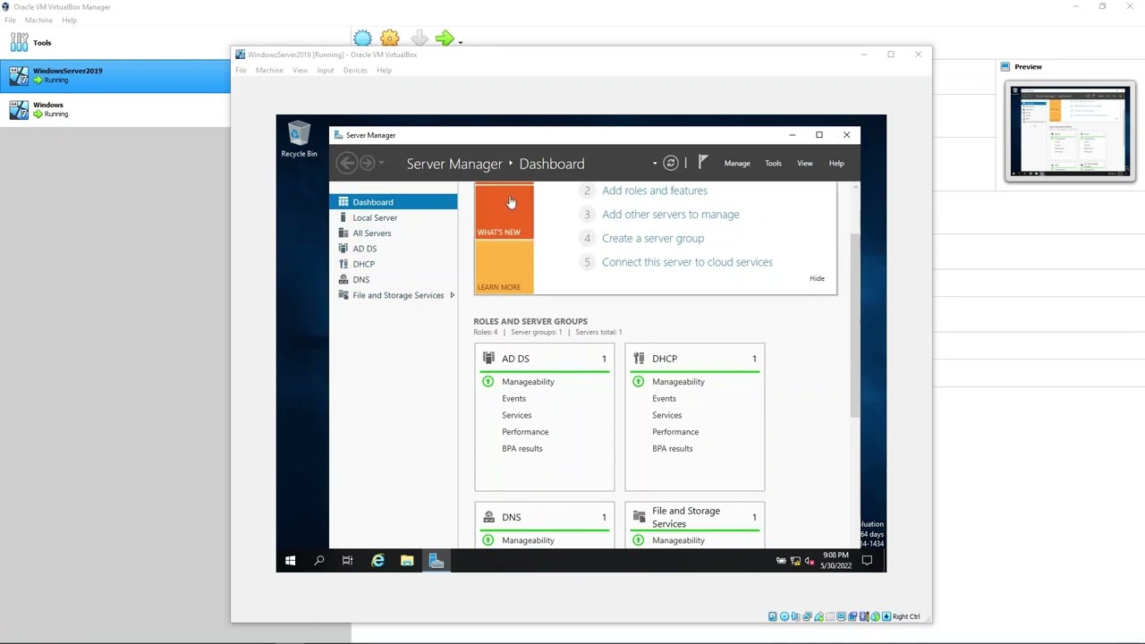1145x644 pixels.
Task: Click the Add roles and features link
Action: 655,191
